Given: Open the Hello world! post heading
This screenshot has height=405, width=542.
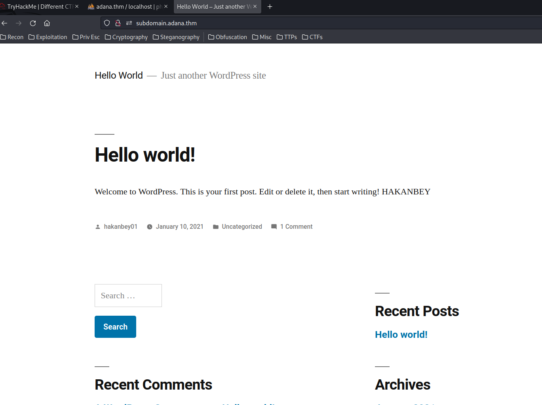Looking at the screenshot, I should 145,155.
